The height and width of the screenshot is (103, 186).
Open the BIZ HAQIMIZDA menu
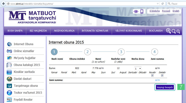pos(38,31)
